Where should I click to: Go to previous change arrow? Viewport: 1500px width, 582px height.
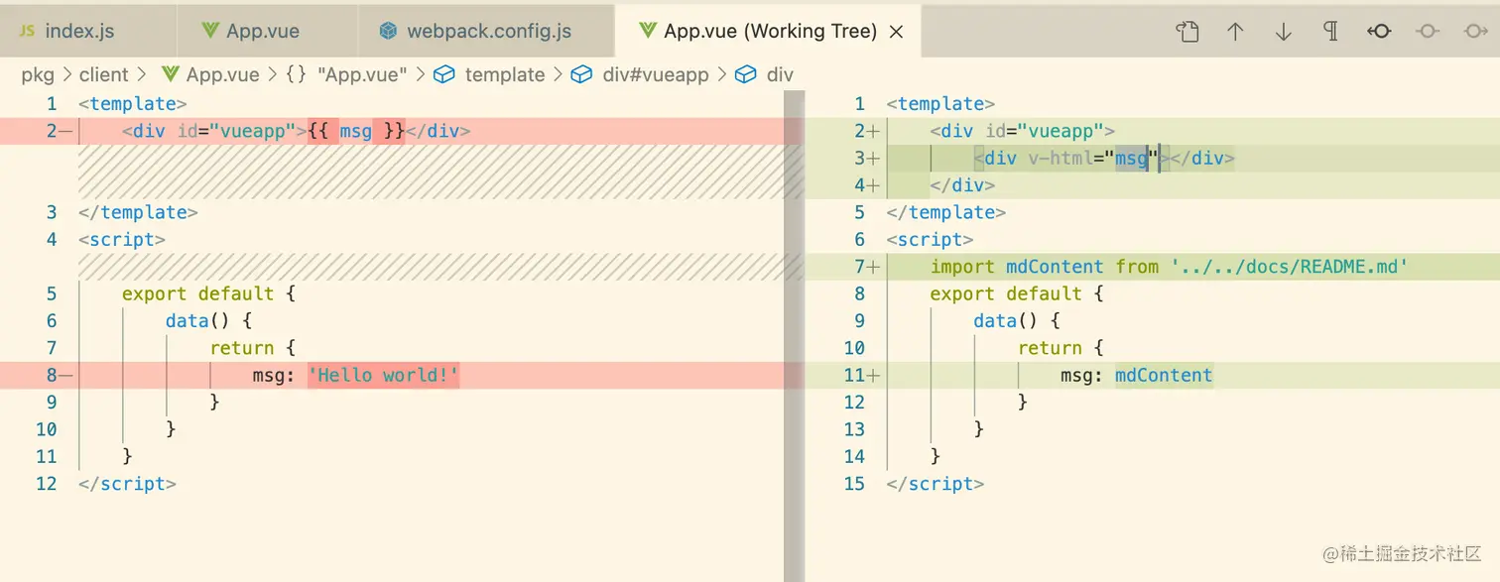click(1235, 32)
